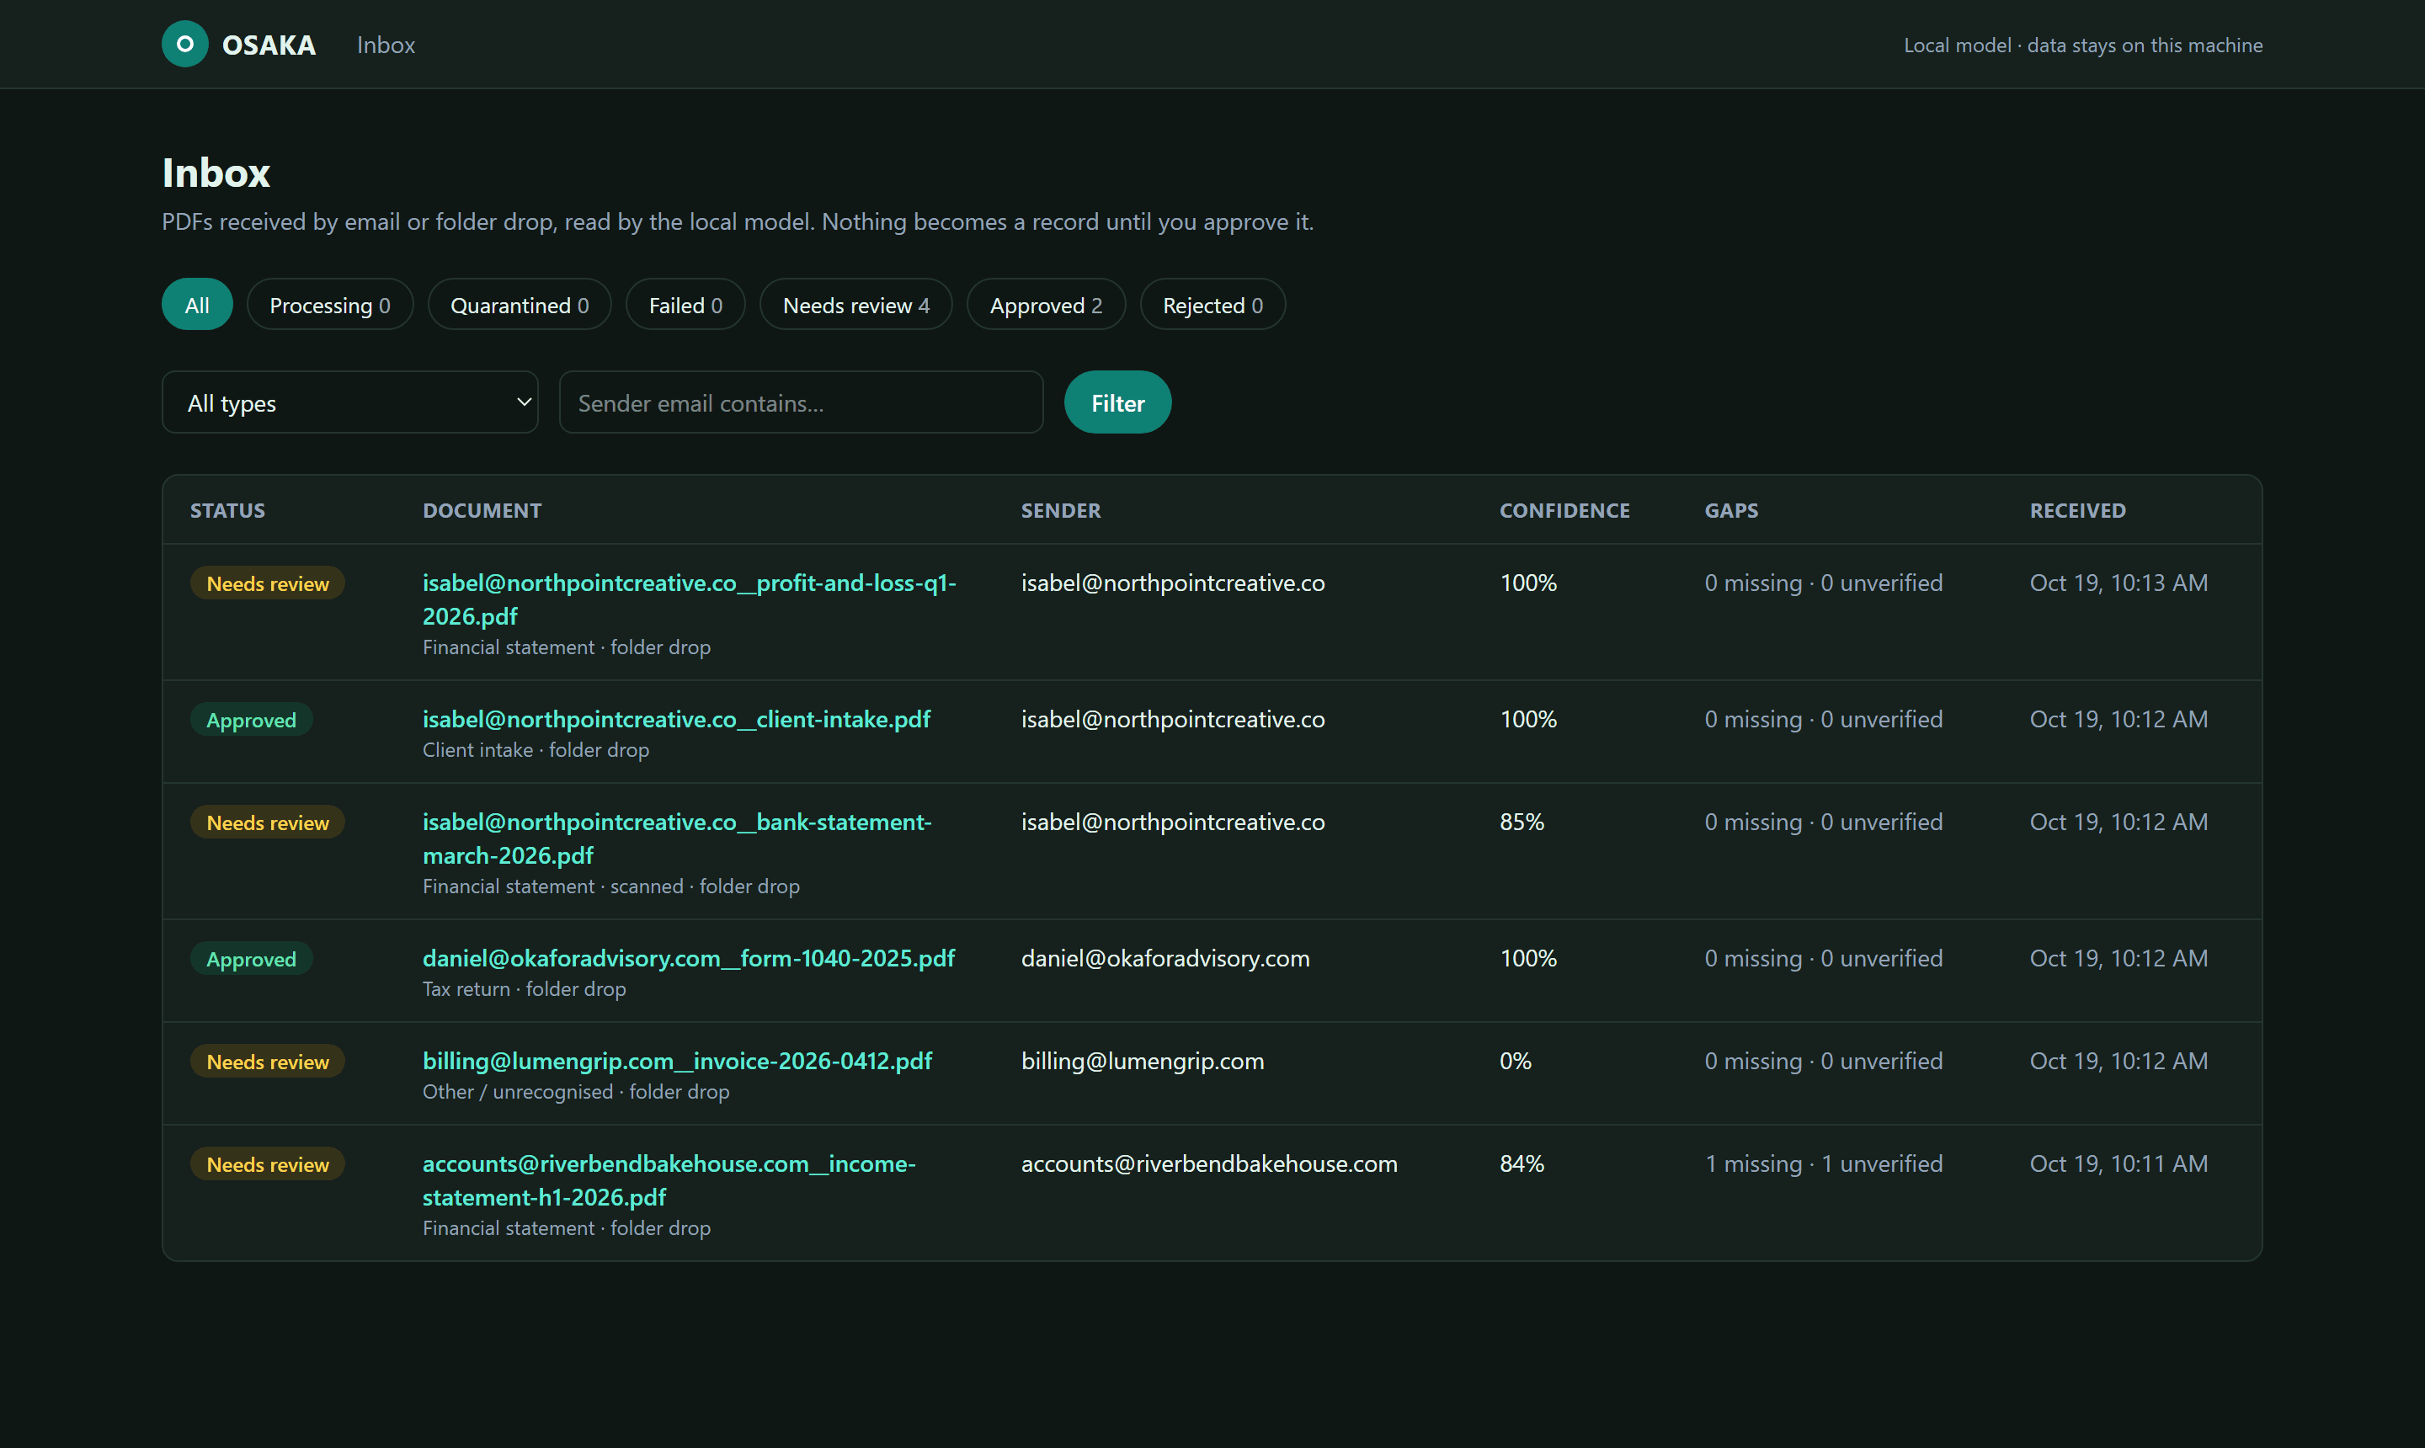2425x1448 pixels.
Task: Click Oct 19, 10:13 AM received time
Action: [x=2118, y=583]
